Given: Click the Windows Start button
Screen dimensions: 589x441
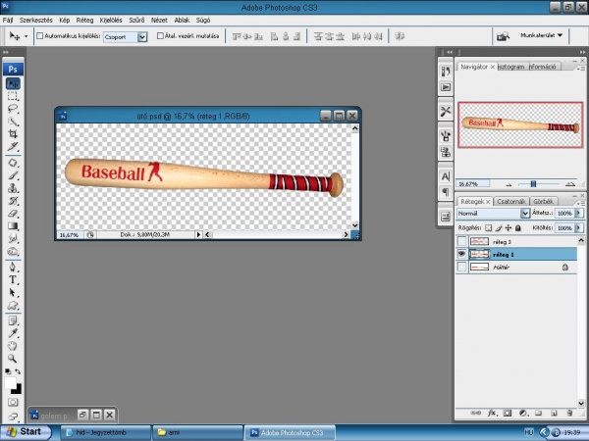Looking at the screenshot, I should (x=25, y=432).
